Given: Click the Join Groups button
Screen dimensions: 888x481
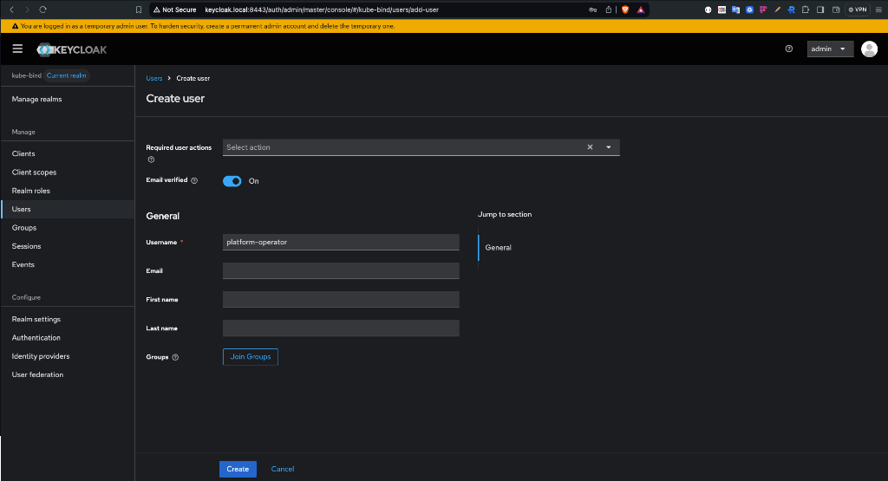Looking at the screenshot, I should (251, 357).
